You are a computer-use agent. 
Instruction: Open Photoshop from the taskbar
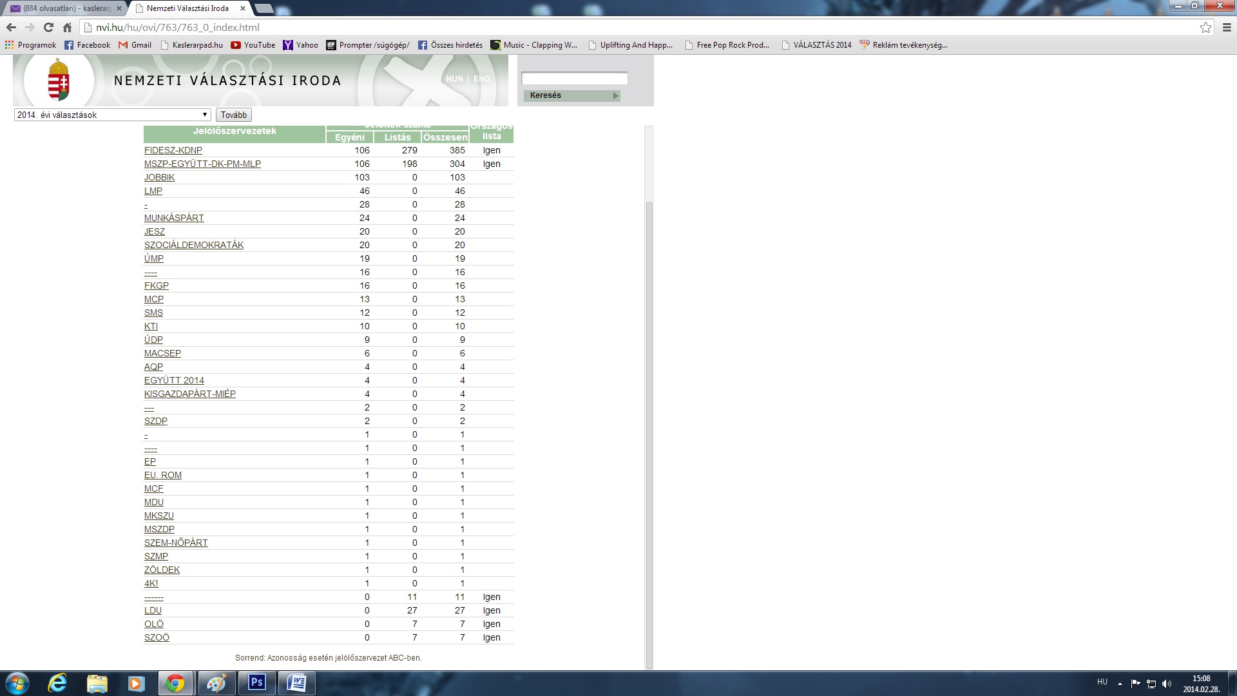[257, 682]
